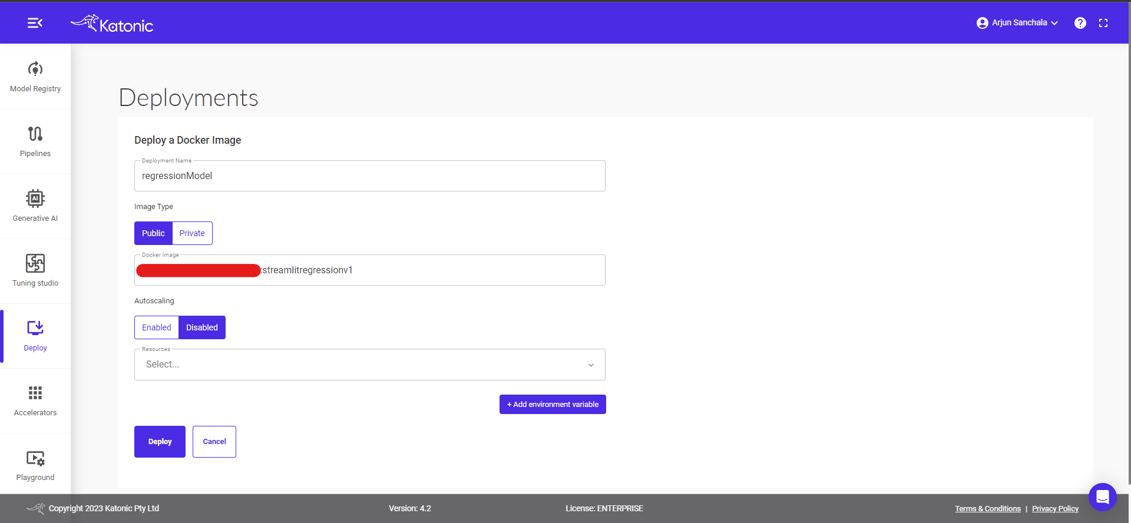Screen dimensions: 1131x523
Task: Toggle the fullscreen icon in the header
Action: (1103, 23)
